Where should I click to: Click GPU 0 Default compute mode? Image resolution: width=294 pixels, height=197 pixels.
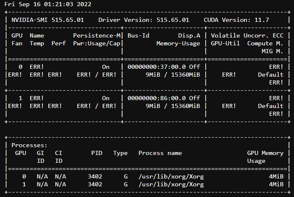tap(270, 75)
